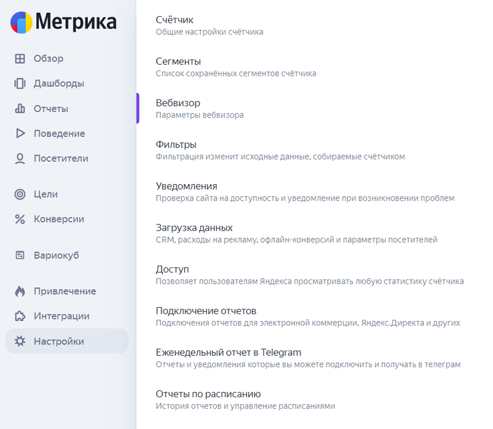Click the Метрика wordmark text
Screen dimensions: 493x429
tap(76, 22)
